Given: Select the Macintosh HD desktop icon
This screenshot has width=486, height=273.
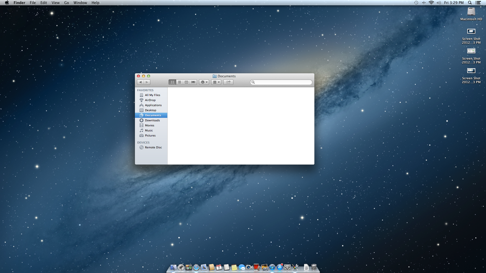Looking at the screenshot, I should pos(471,12).
